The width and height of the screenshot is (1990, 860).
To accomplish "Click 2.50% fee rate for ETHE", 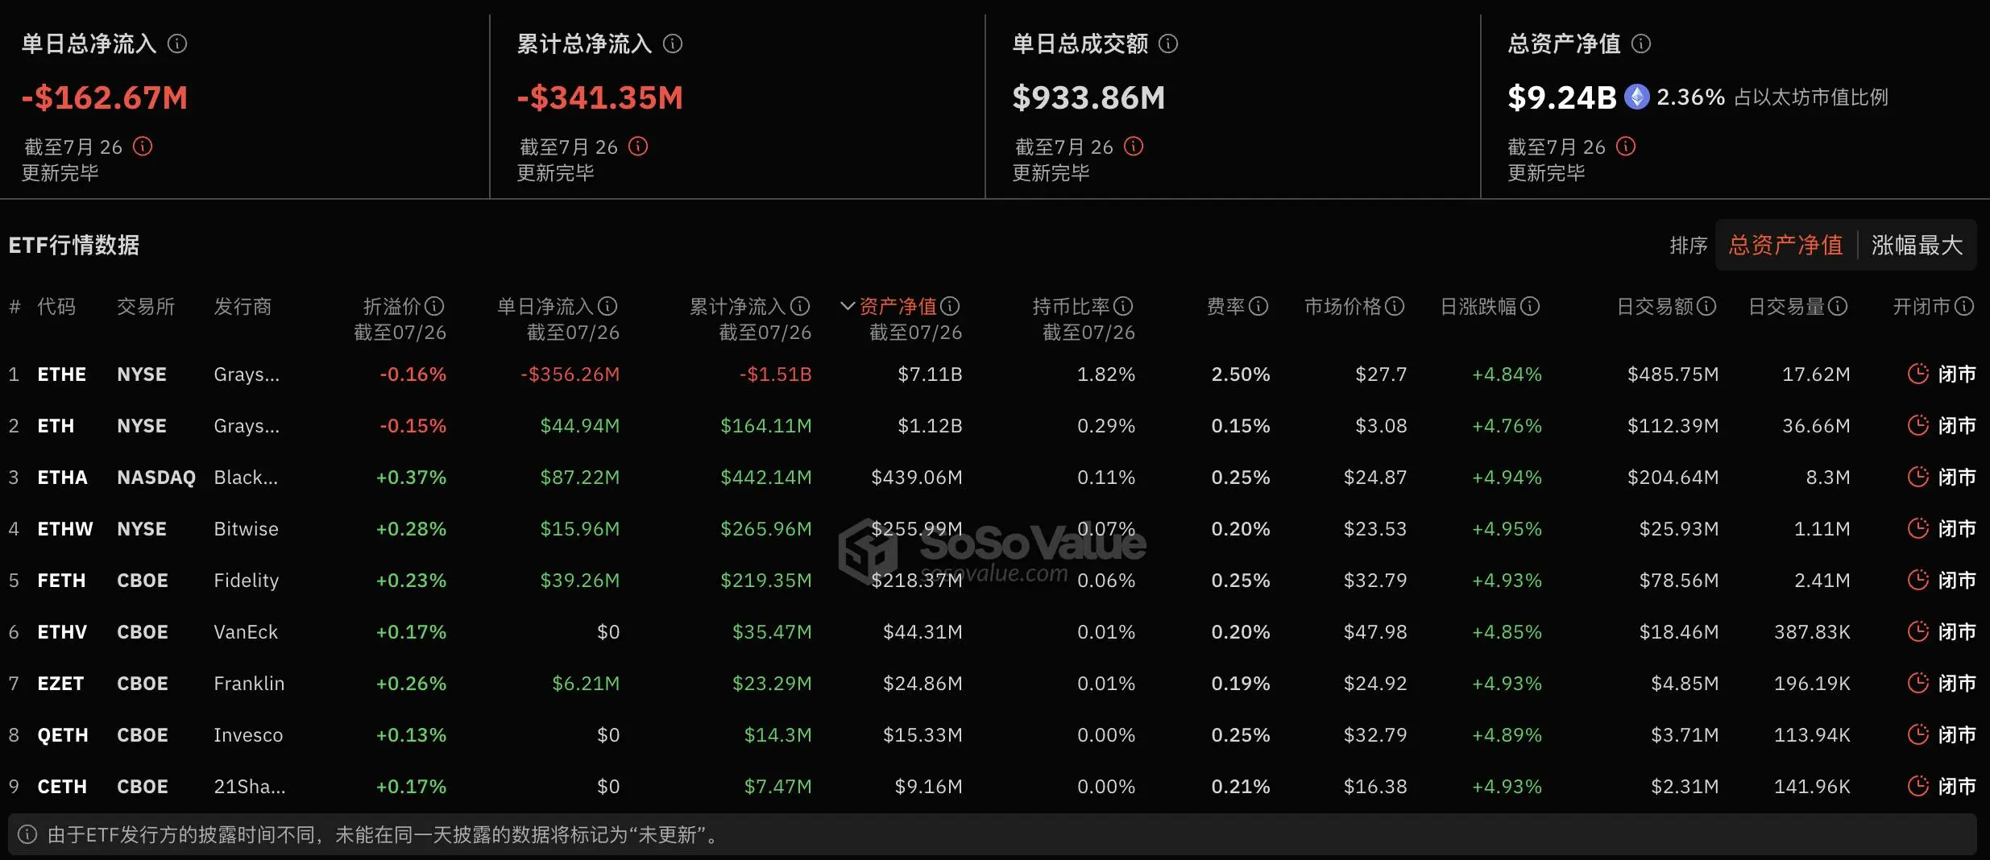I will click(x=1241, y=374).
